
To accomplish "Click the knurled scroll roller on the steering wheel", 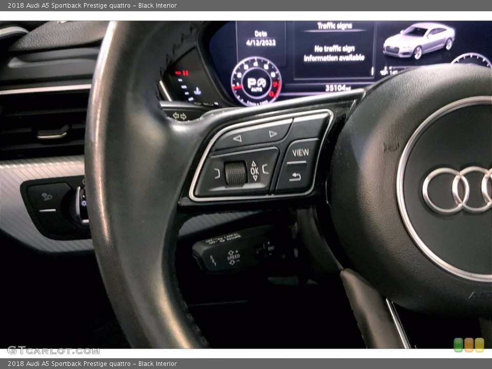I will (x=236, y=173).
